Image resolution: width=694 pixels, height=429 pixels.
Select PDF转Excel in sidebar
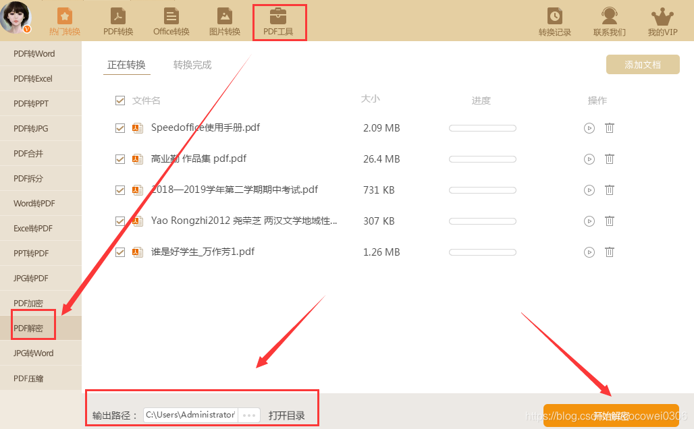point(41,79)
